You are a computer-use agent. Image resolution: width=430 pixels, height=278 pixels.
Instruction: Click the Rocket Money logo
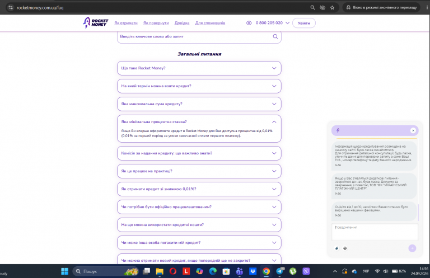point(96,23)
